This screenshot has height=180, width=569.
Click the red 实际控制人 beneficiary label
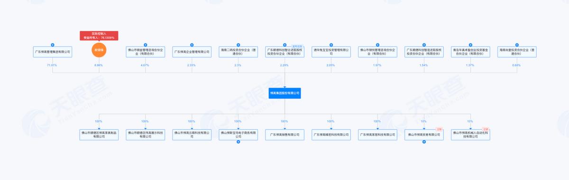(99, 36)
